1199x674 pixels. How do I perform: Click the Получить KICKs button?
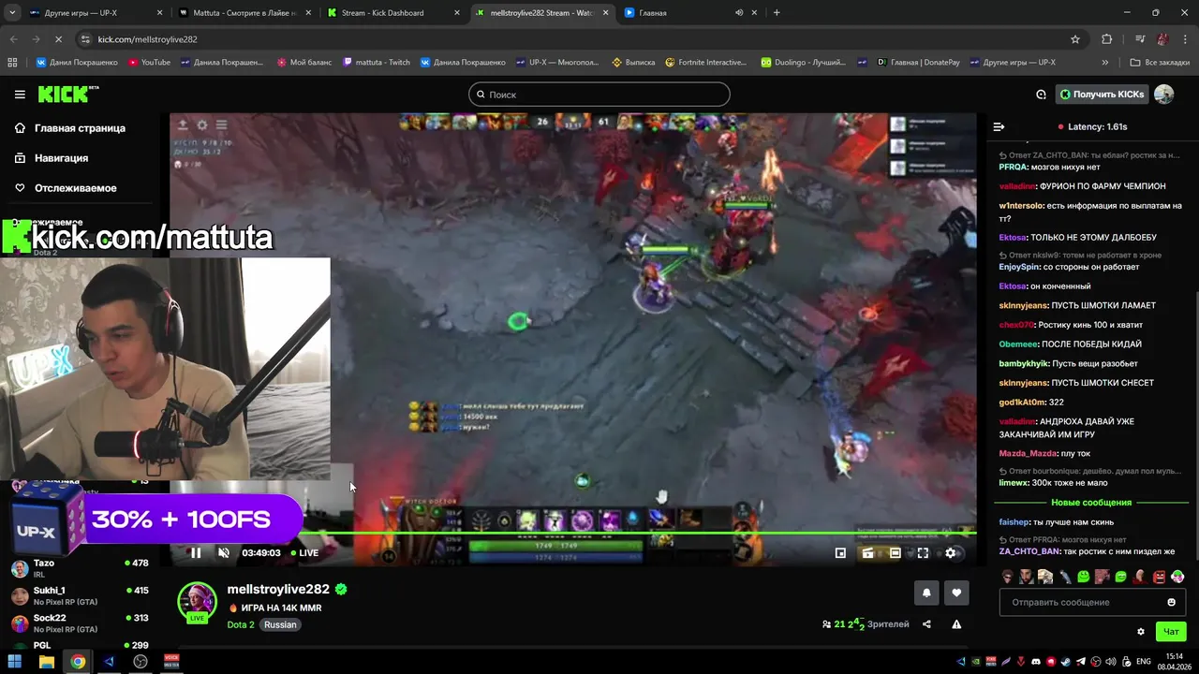(1103, 95)
